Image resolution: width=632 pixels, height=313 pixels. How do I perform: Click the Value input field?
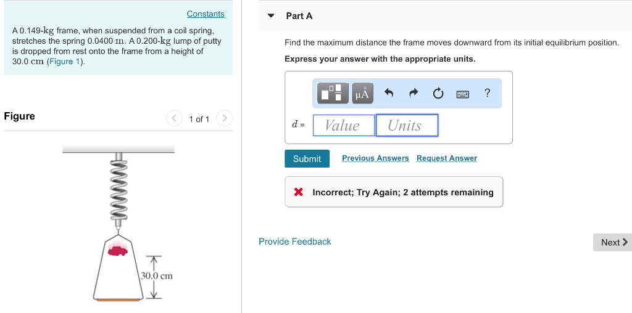343,126
